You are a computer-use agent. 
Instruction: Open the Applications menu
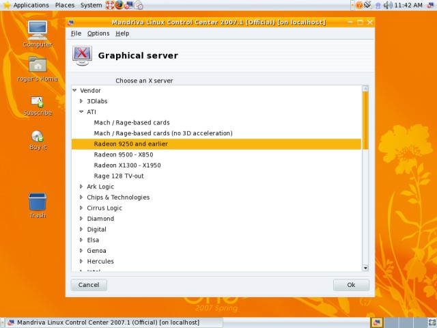(x=31, y=5)
